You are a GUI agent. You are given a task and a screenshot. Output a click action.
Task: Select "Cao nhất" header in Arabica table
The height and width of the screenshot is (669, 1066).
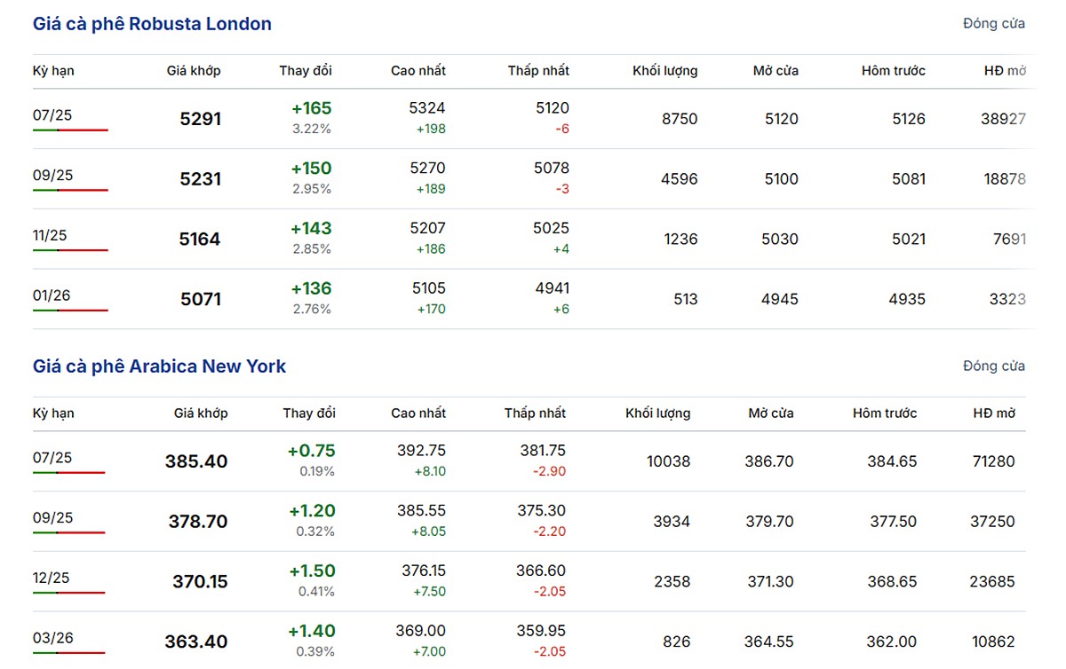418,413
